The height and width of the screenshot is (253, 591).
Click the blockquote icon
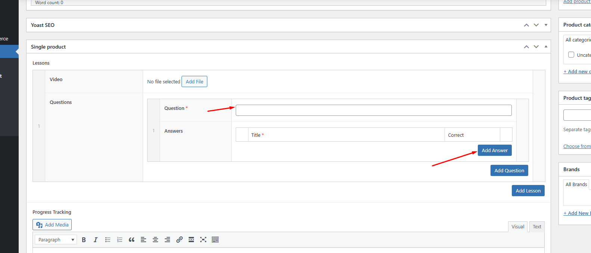pos(131,240)
